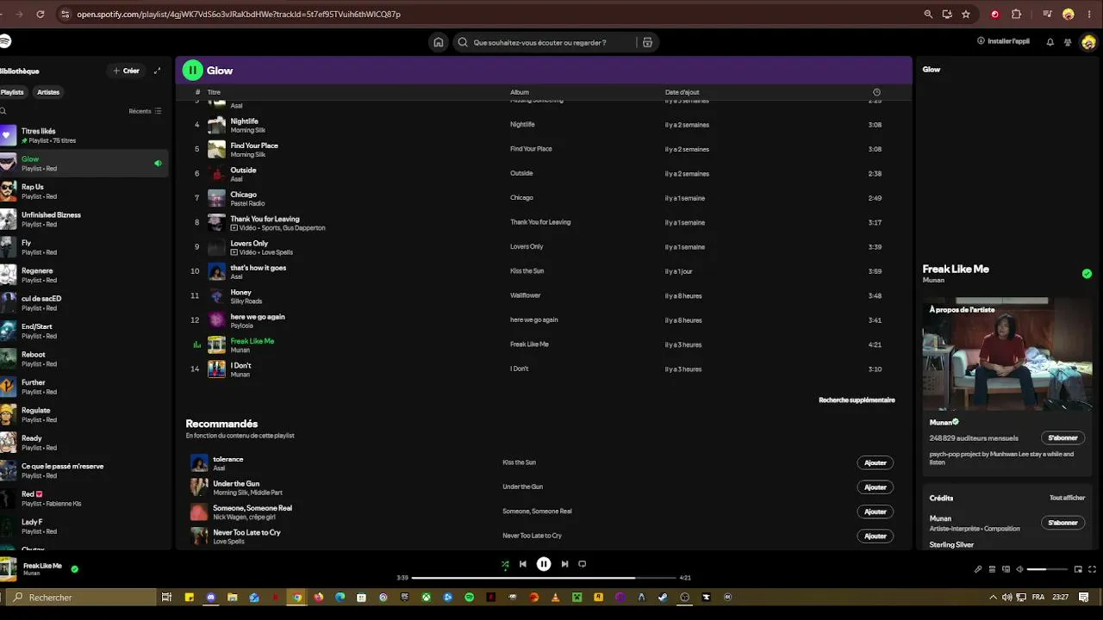
Task: Open the 'here we go again' album link
Action: [x=534, y=319]
